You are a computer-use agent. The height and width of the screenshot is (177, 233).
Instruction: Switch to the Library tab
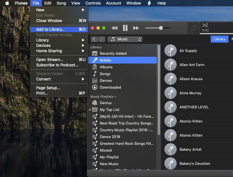219,39
